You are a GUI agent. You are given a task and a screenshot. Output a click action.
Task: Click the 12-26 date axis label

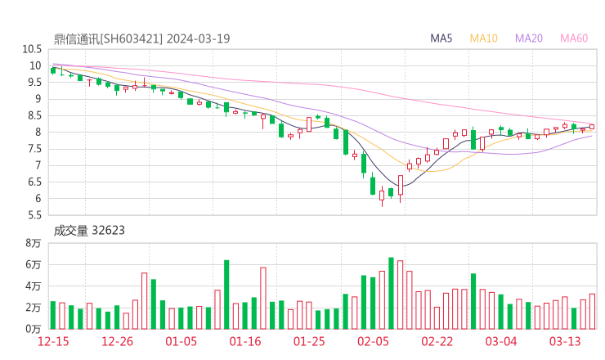[117, 341]
